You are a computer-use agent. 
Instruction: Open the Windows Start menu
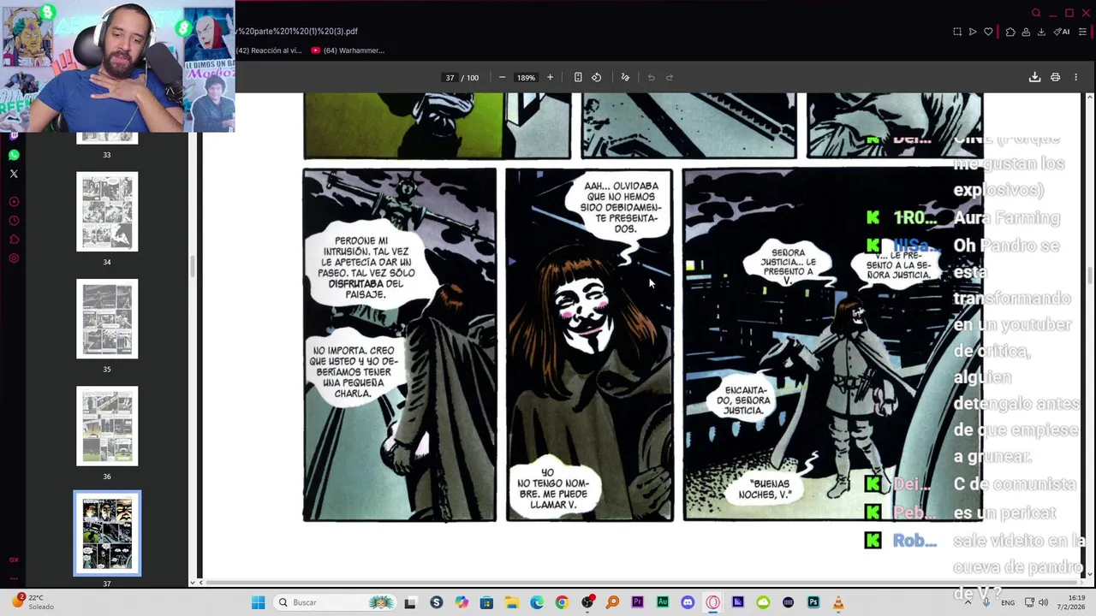(x=258, y=602)
